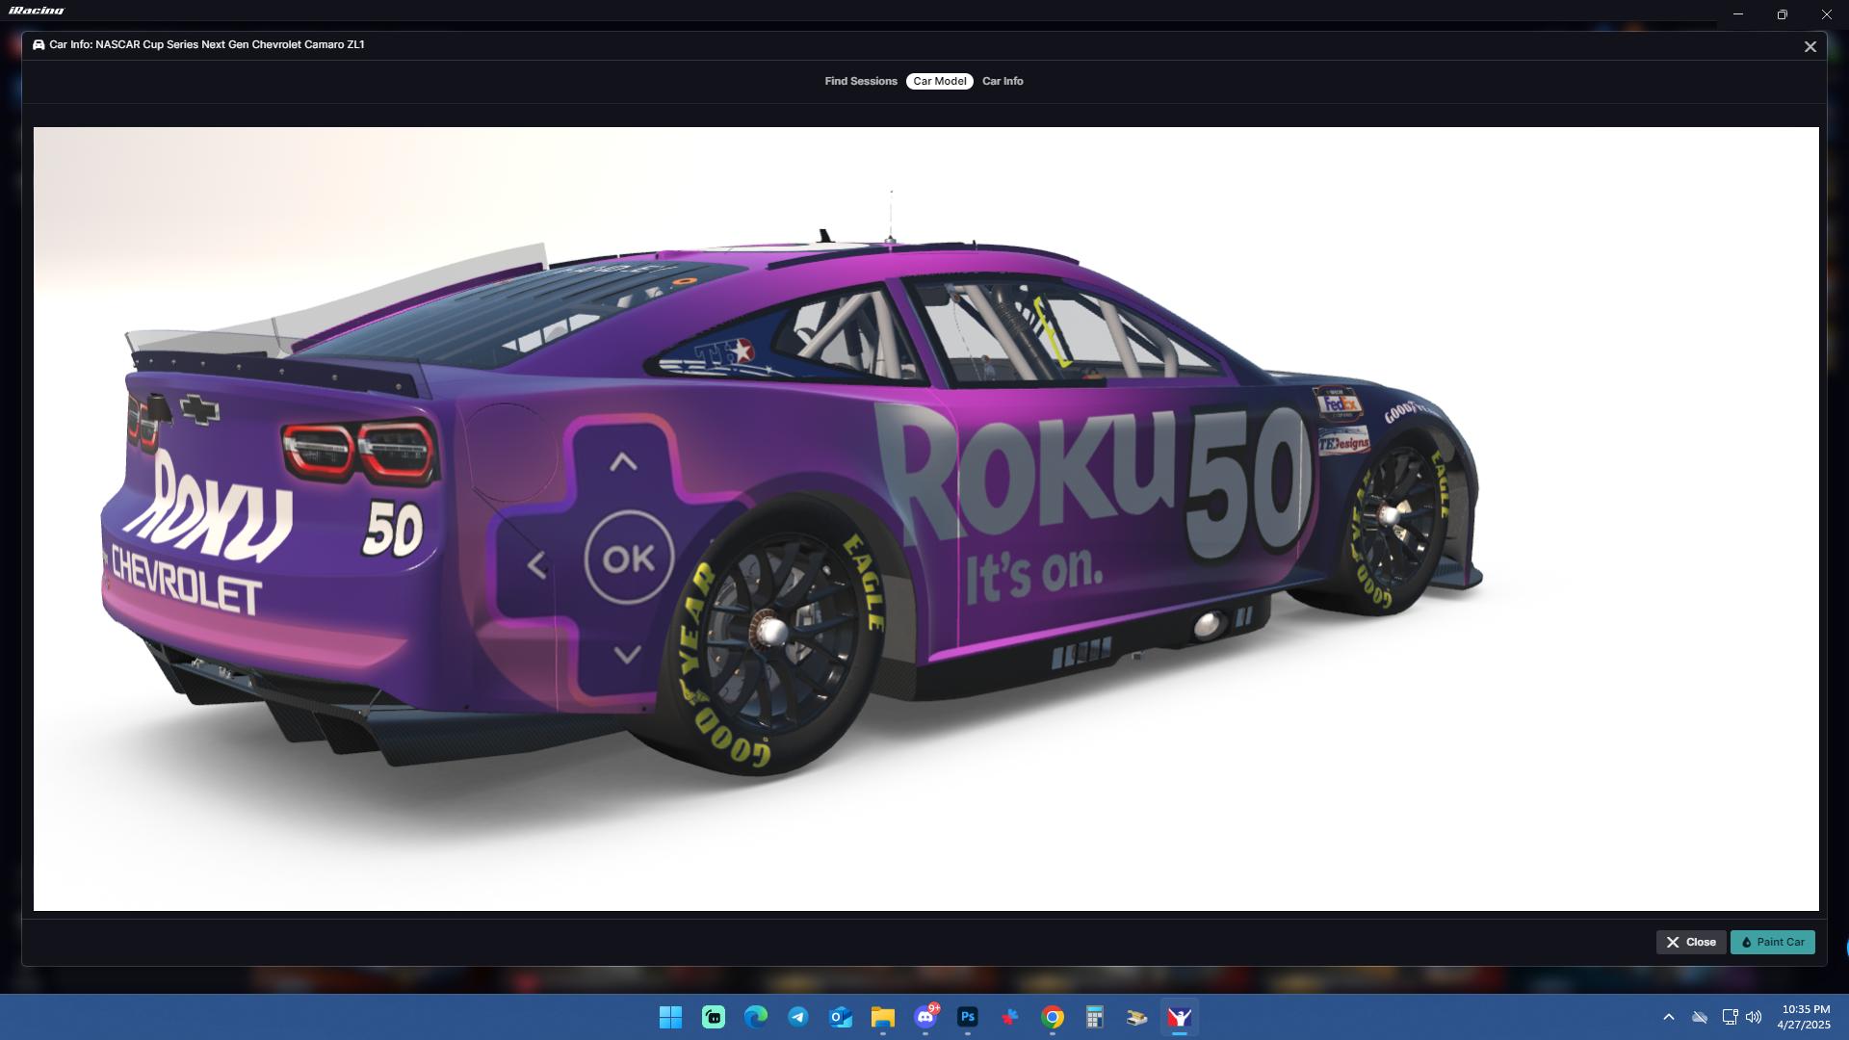1849x1040 pixels.
Task: Open Photoshop from the taskbar
Action: pos(967,1017)
